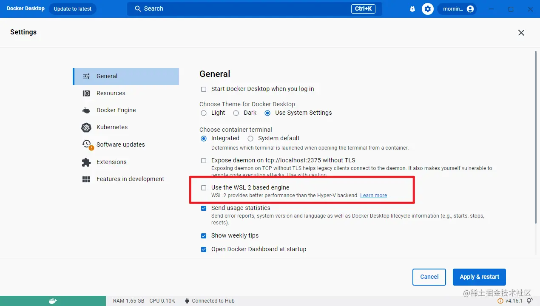This screenshot has height=306, width=540.
Task: Open the mornin... account menu
Action: click(457, 9)
